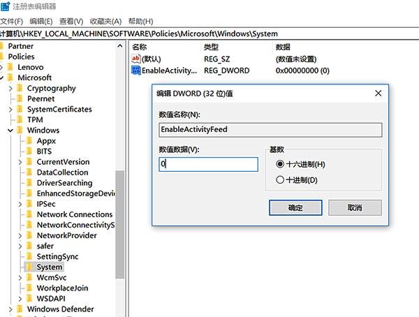Open the 编辑(E) menu
Screen dimensions: 419x317
coord(41,21)
